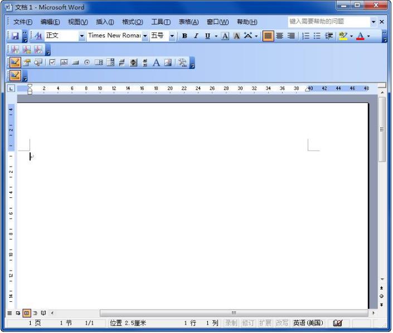
Task: Open the 文件(F) menu
Action: [23, 22]
